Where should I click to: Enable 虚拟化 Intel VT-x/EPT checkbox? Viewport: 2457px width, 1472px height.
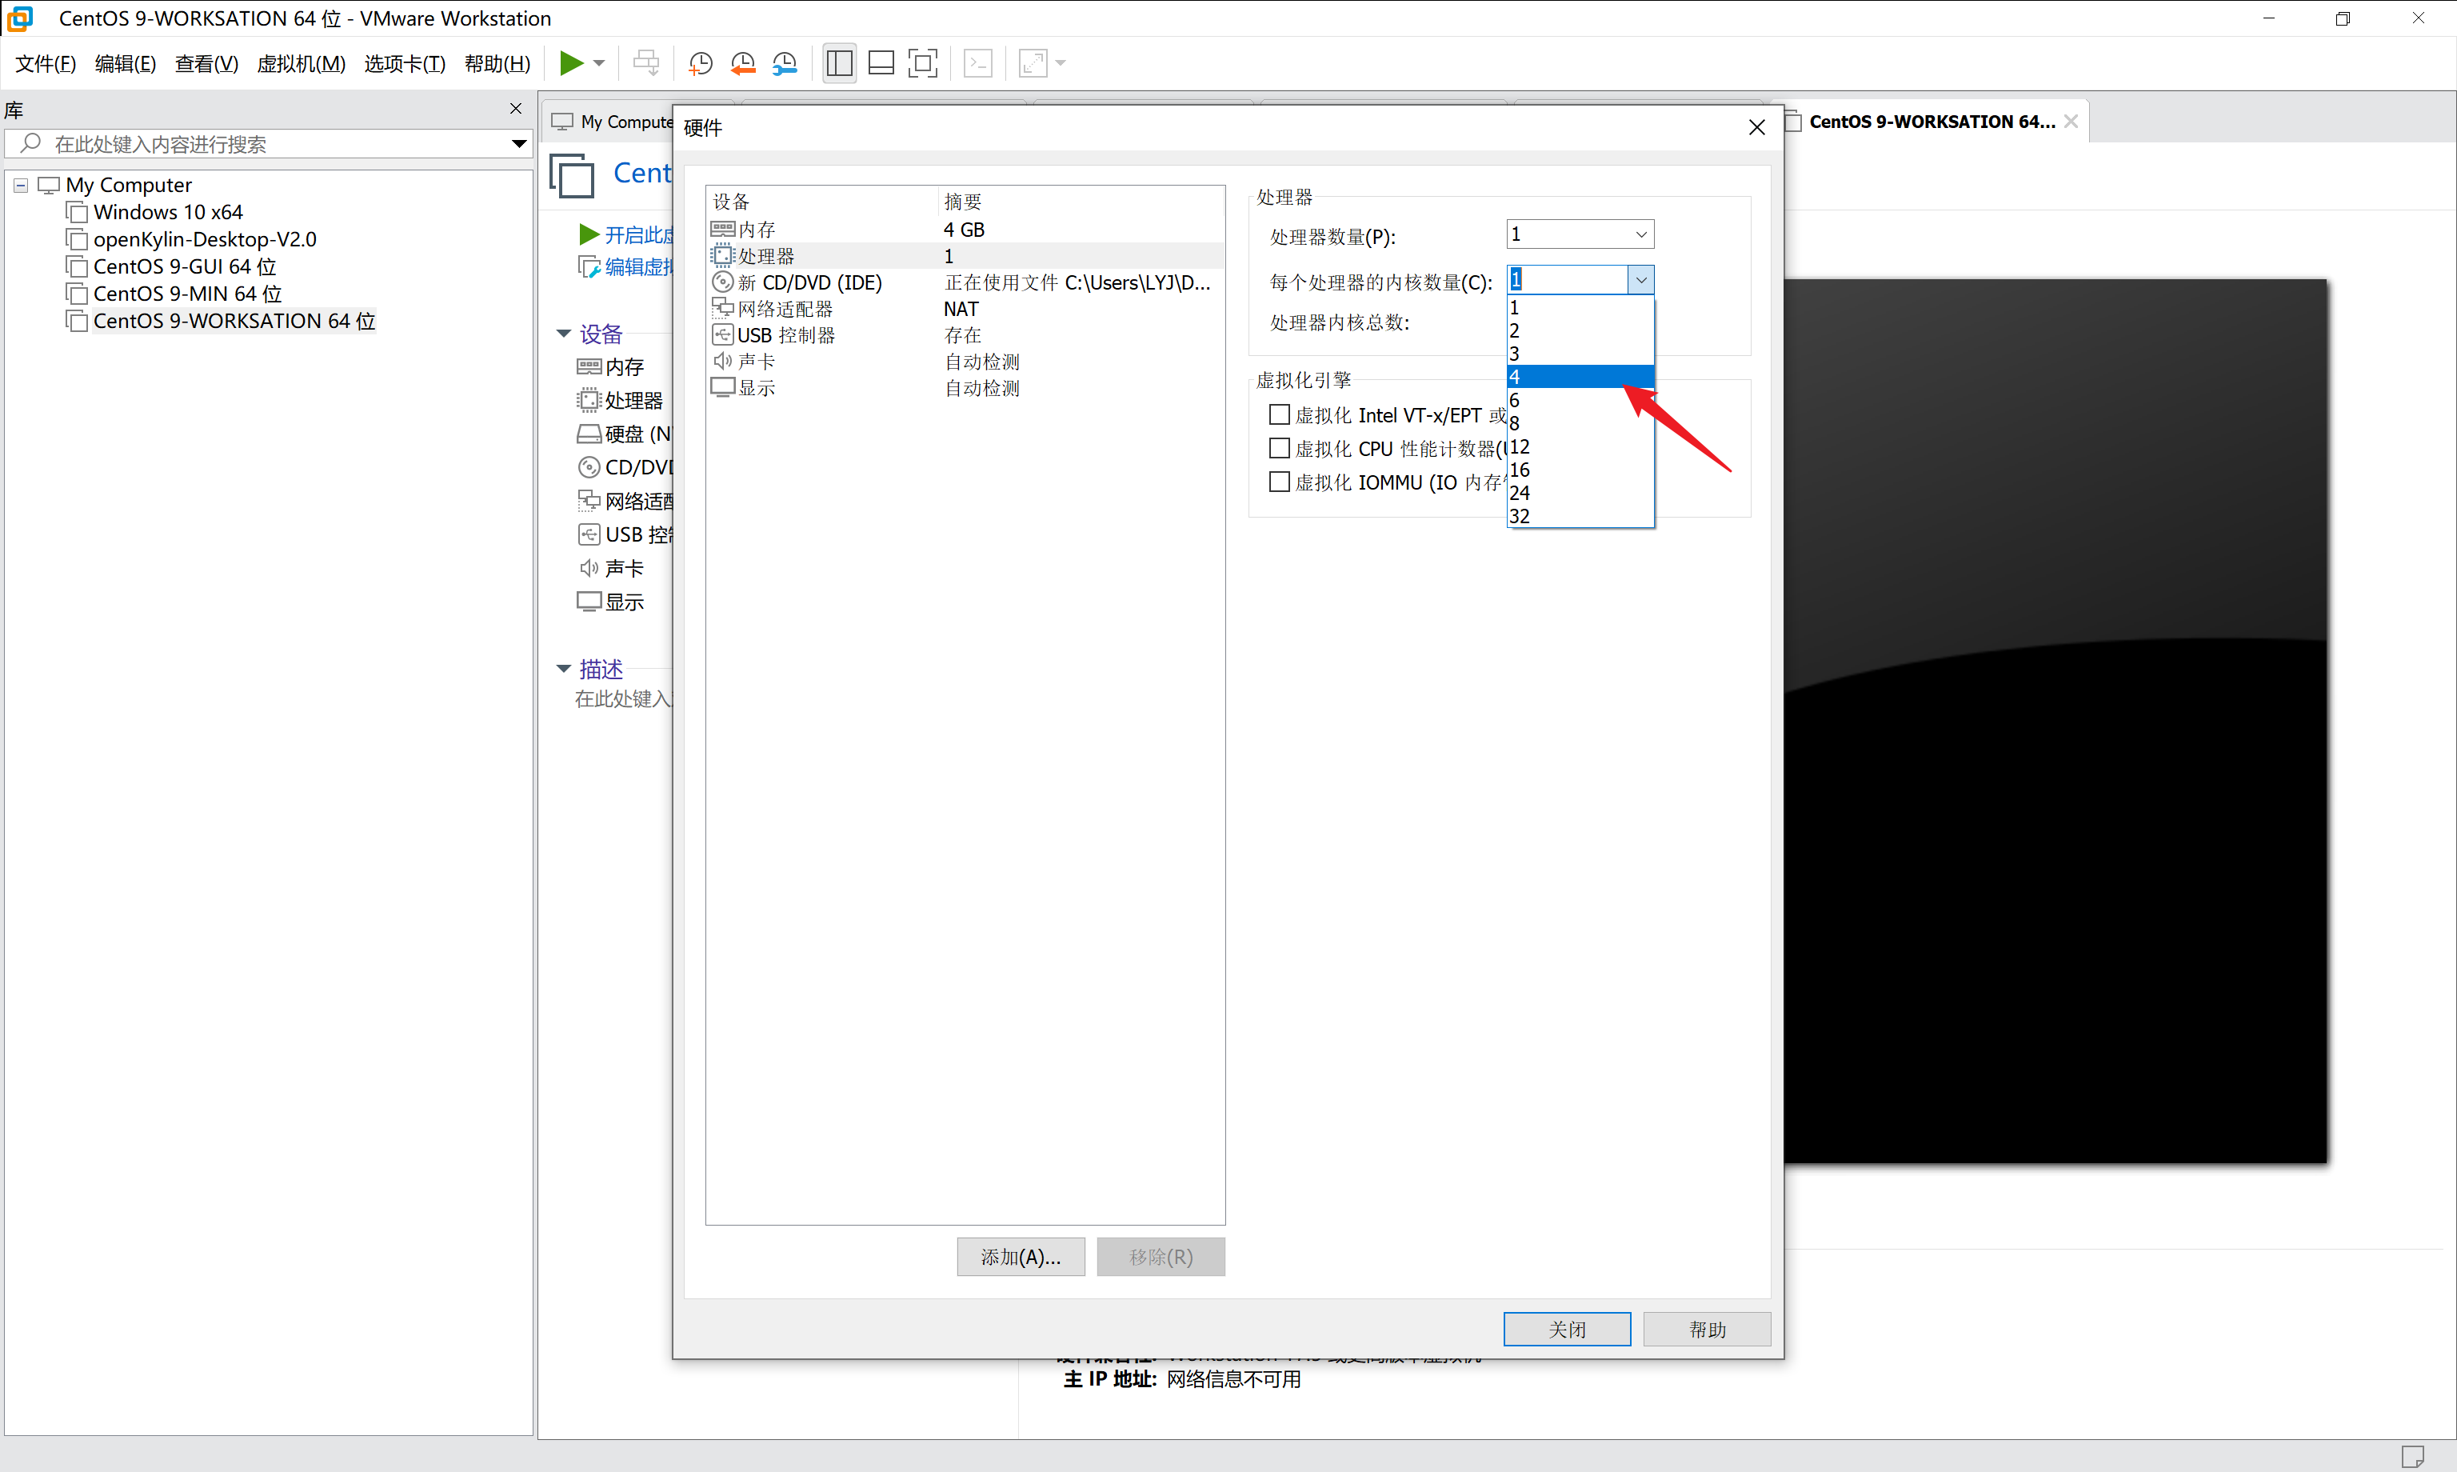point(1280,414)
